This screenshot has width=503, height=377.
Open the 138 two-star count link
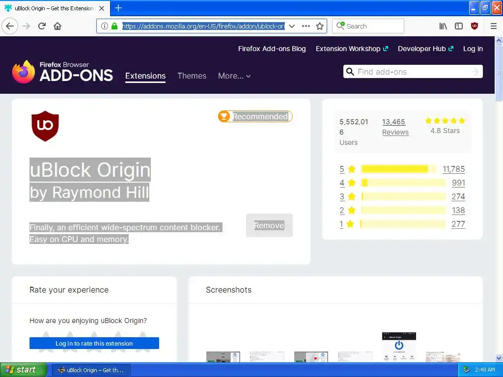(x=458, y=210)
